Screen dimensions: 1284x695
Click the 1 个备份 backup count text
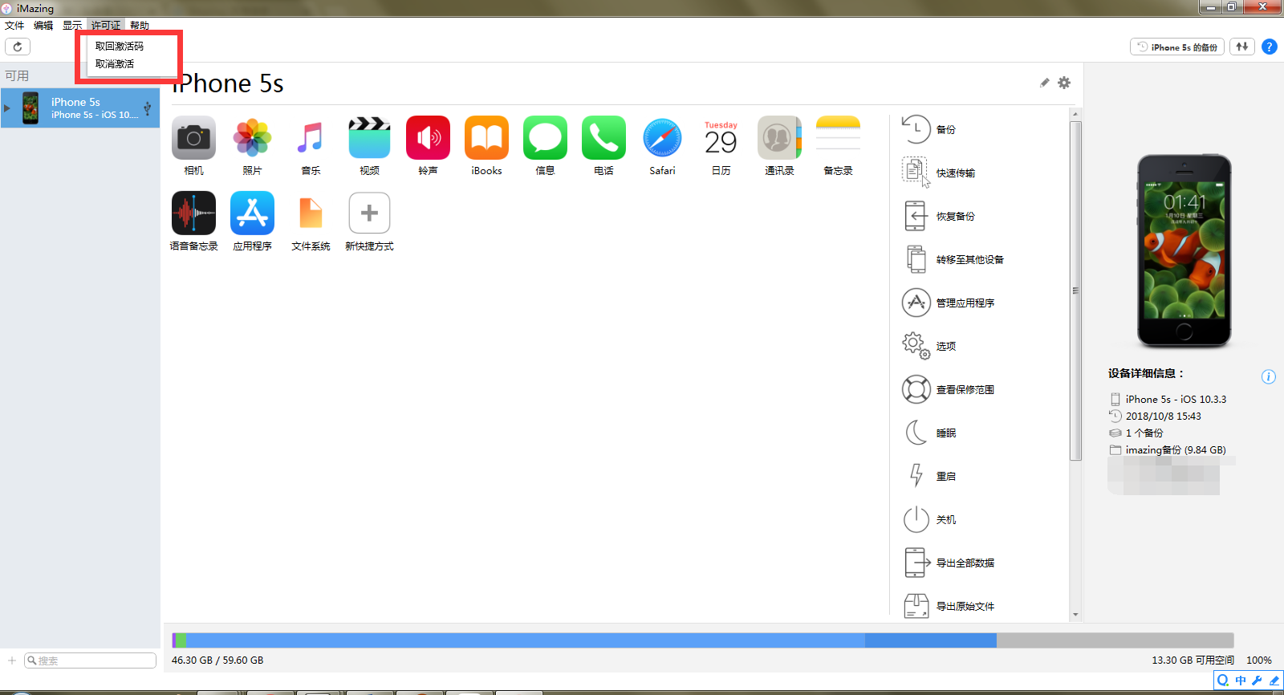(x=1144, y=433)
